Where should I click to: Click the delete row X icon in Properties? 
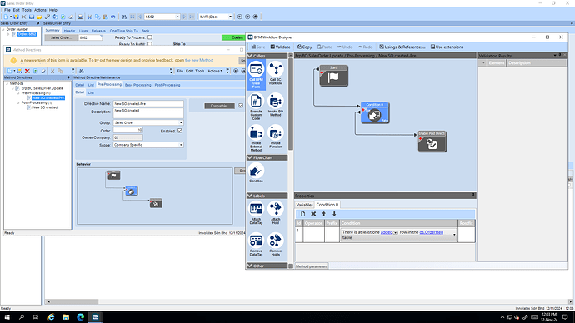(x=313, y=214)
